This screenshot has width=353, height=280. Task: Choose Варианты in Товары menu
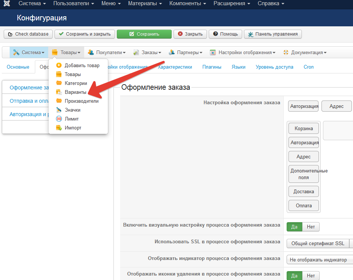(x=78, y=92)
